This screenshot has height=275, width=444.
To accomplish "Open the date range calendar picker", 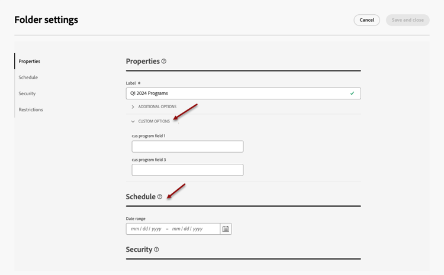I will point(226,229).
